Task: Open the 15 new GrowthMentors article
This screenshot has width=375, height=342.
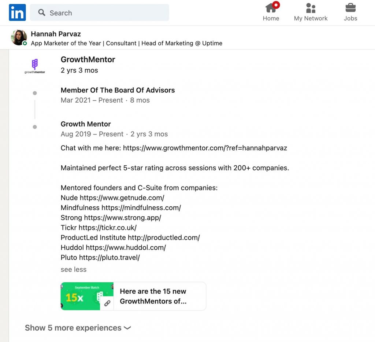Action: (x=153, y=296)
